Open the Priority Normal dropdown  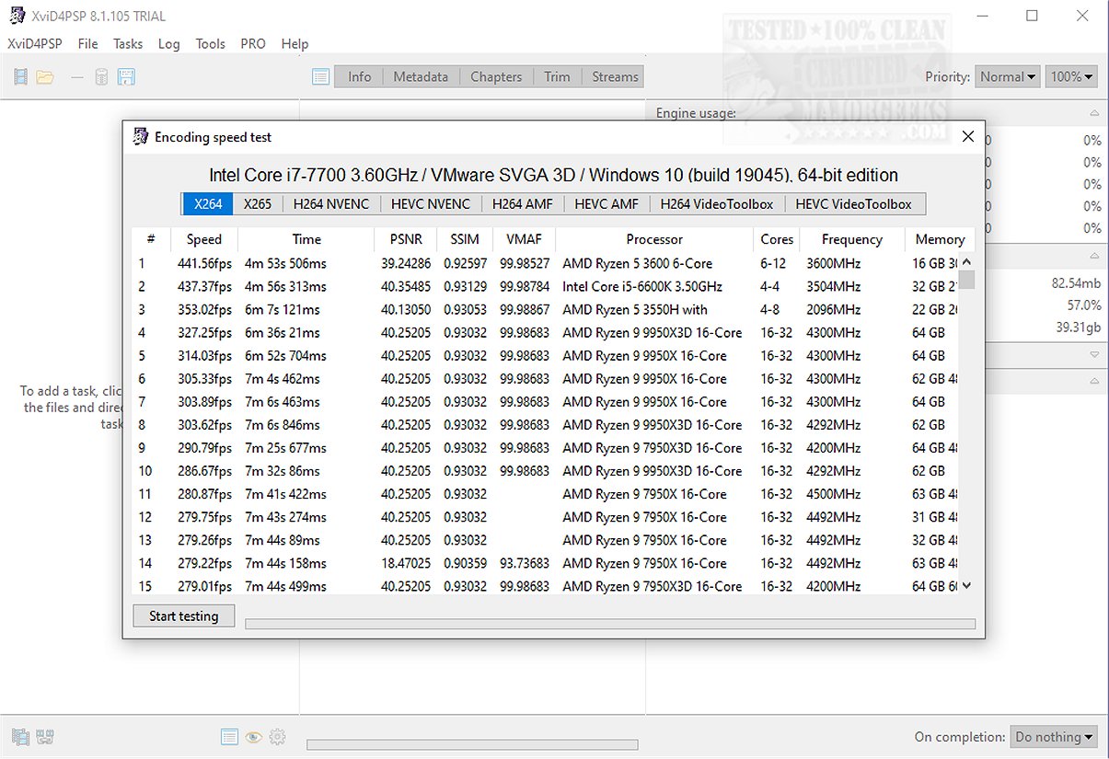(x=1009, y=77)
